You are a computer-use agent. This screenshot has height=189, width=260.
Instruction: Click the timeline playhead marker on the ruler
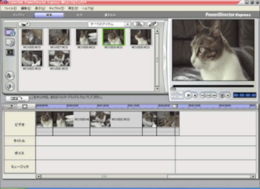coord(175,106)
